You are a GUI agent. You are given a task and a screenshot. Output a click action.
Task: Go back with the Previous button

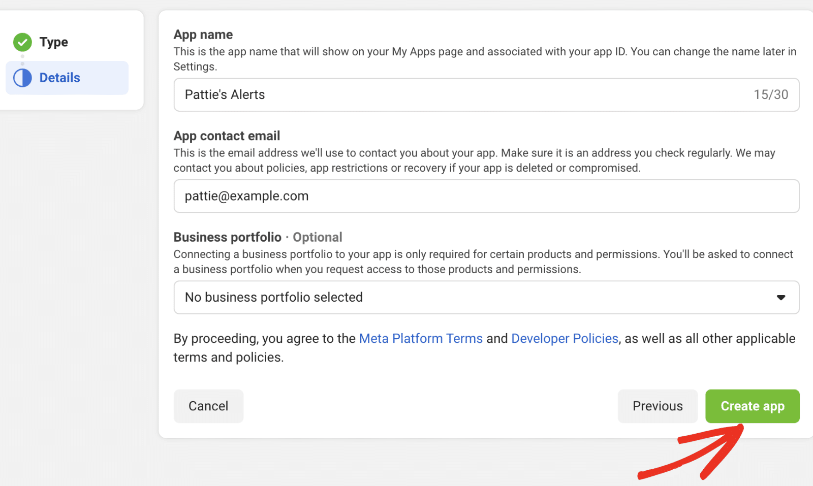click(658, 406)
